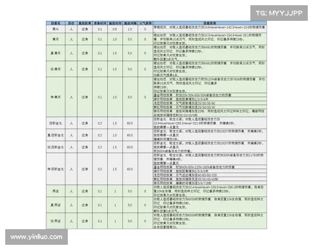Select the 元气获取 value 5 in 真·燕返 row
The height and width of the screenshot is (250, 313).
tap(146, 205)
